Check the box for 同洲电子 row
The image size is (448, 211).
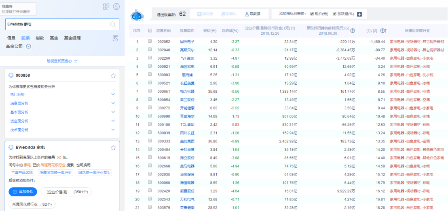pyautogui.click(x=150, y=42)
